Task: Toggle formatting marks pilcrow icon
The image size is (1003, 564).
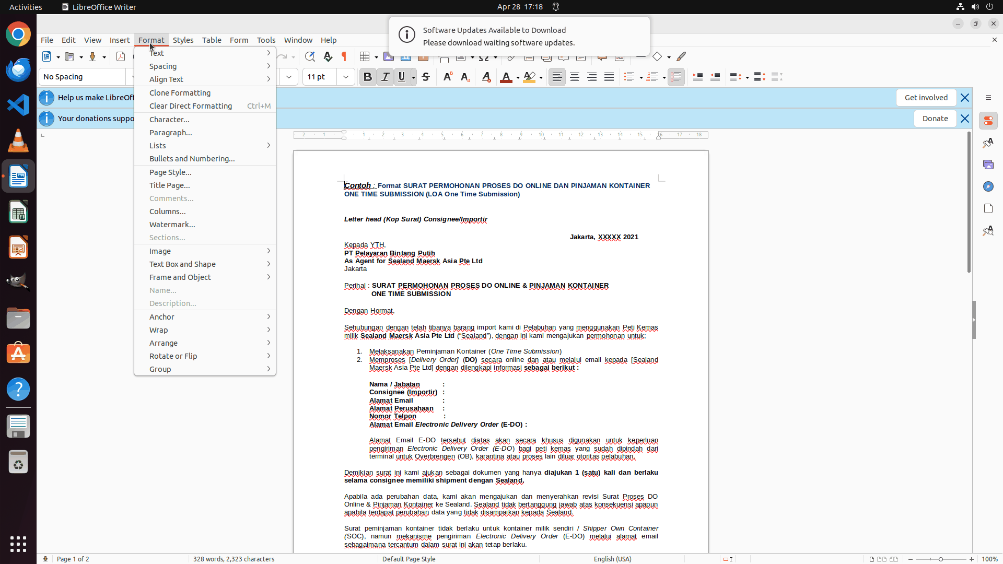Action: pos(344,56)
